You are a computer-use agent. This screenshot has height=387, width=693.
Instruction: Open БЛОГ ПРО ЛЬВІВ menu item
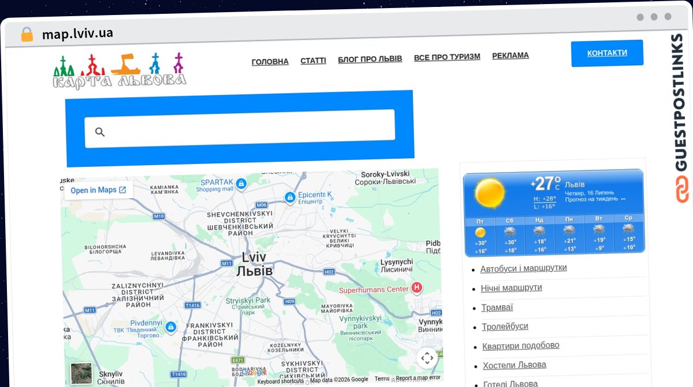370,59
